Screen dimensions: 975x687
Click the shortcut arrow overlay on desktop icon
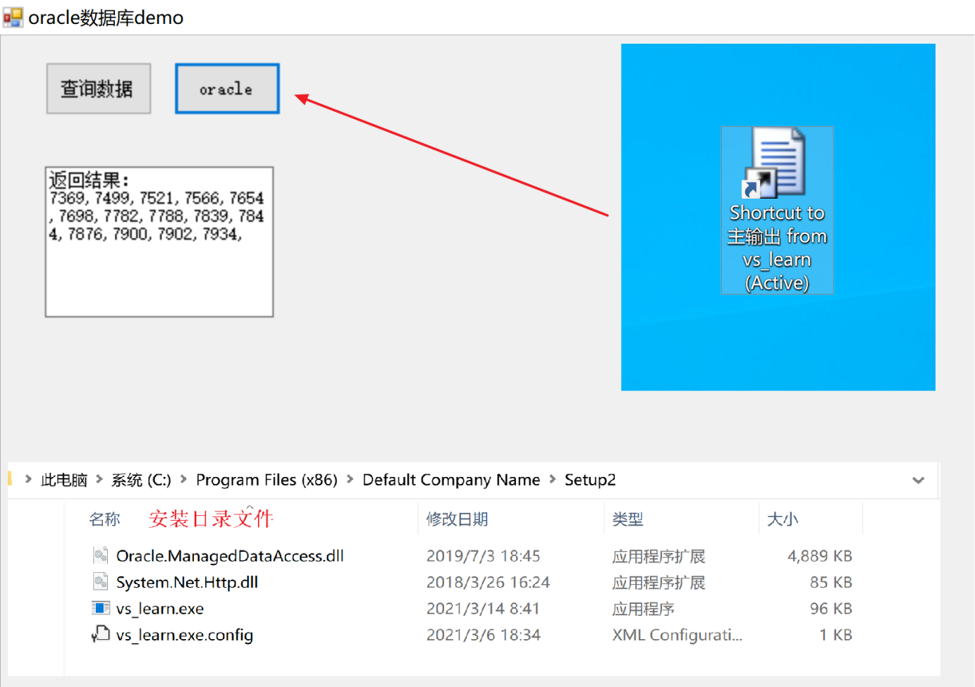pos(750,187)
